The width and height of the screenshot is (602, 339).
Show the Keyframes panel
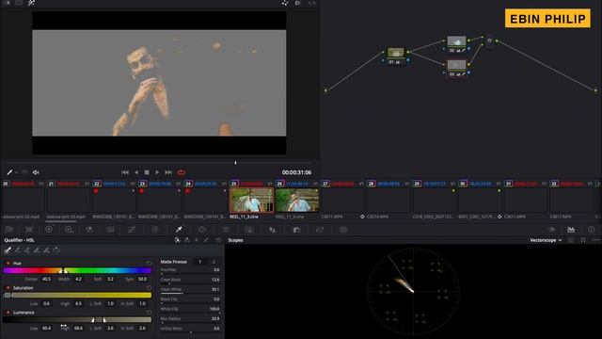pos(552,230)
